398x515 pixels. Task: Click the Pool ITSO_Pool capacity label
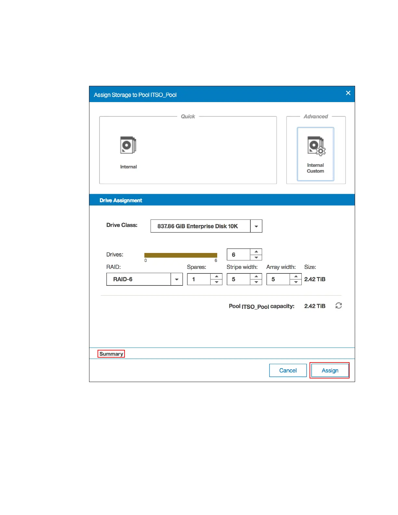tap(262, 306)
